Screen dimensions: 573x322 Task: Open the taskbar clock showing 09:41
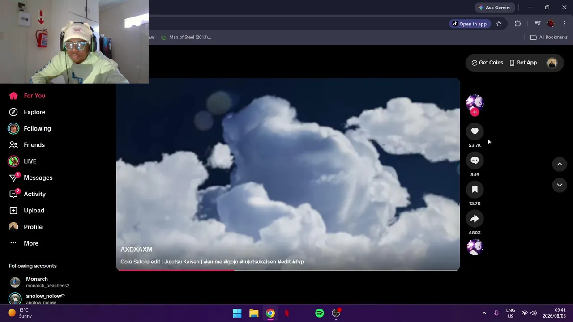pyautogui.click(x=554, y=313)
